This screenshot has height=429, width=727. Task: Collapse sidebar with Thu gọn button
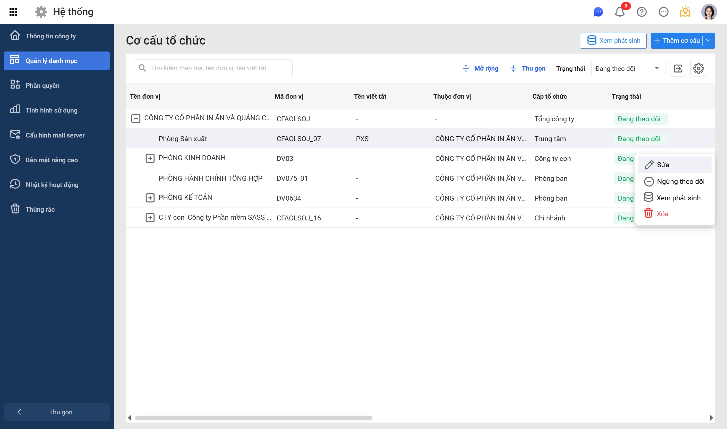point(57,412)
